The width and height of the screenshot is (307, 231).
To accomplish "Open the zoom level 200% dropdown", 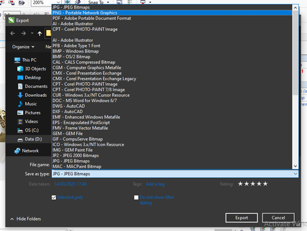I will tap(58, 2).
